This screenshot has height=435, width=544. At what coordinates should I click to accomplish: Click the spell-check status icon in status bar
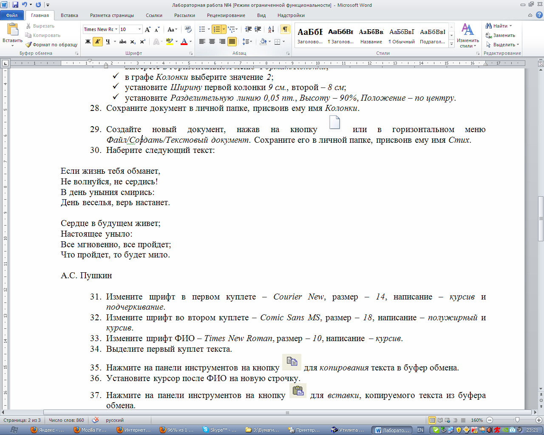tap(96, 420)
